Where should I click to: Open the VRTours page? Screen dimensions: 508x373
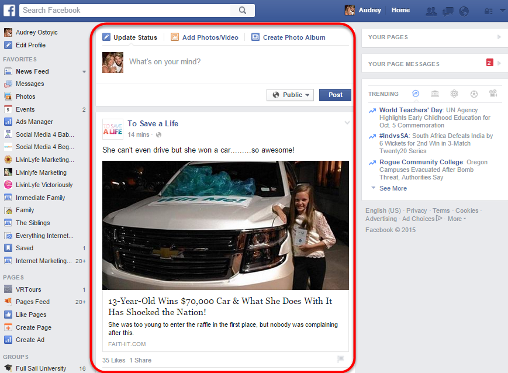pos(29,289)
